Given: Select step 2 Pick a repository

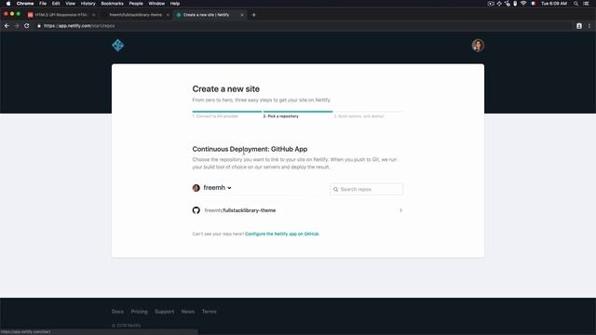Looking at the screenshot, I should 281,116.
